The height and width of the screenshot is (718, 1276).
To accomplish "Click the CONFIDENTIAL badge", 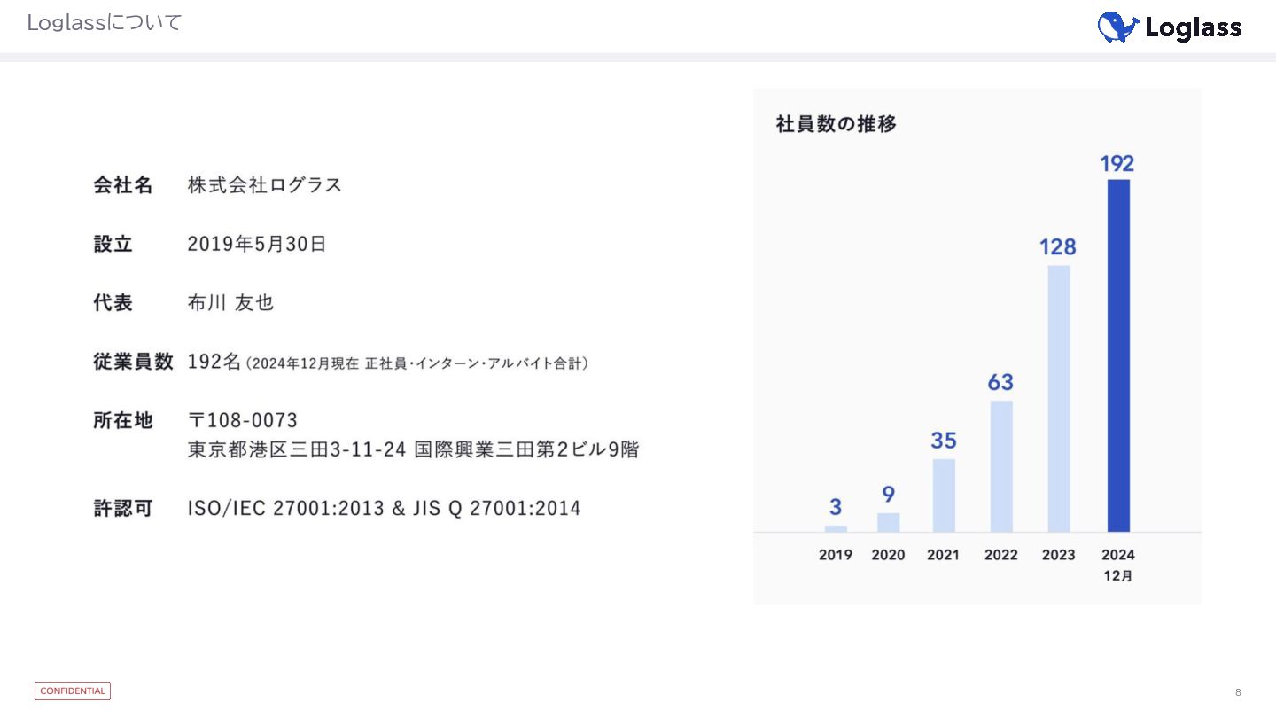I will (73, 691).
